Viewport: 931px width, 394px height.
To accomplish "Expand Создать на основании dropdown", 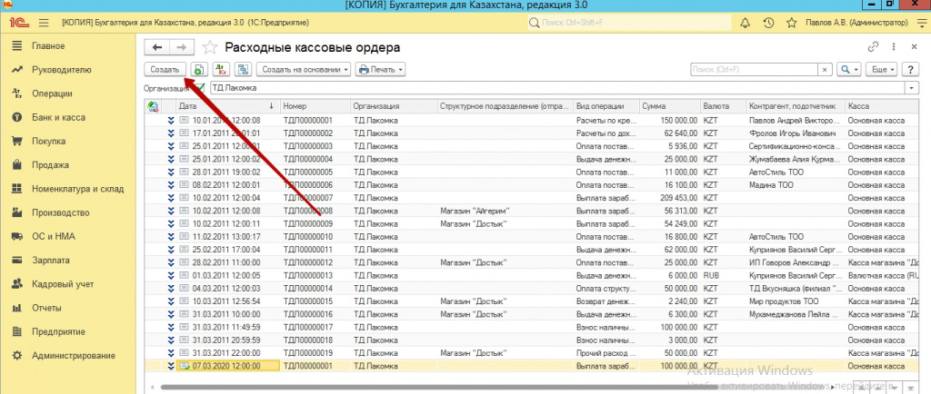I will point(346,70).
